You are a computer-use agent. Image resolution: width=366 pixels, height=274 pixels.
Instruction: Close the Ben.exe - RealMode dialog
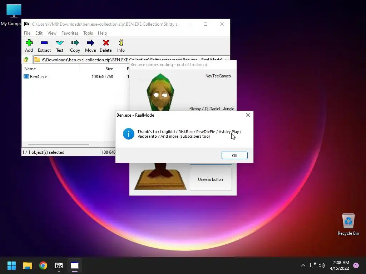point(248,115)
